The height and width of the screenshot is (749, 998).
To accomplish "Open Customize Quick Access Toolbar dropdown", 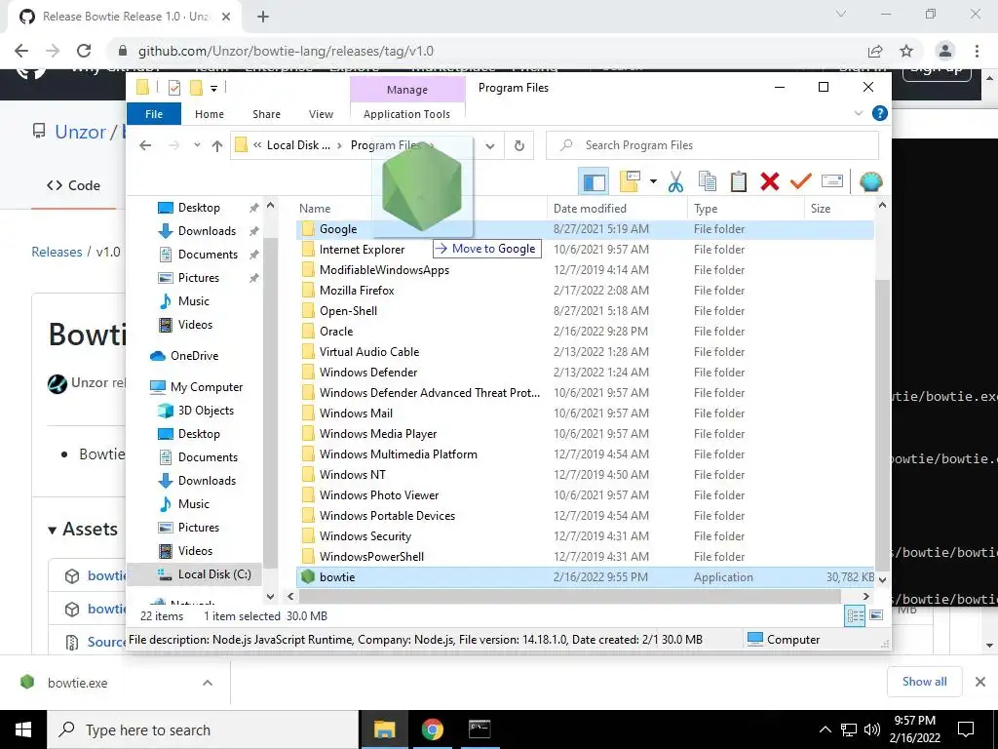I will pyautogui.click(x=213, y=89).
